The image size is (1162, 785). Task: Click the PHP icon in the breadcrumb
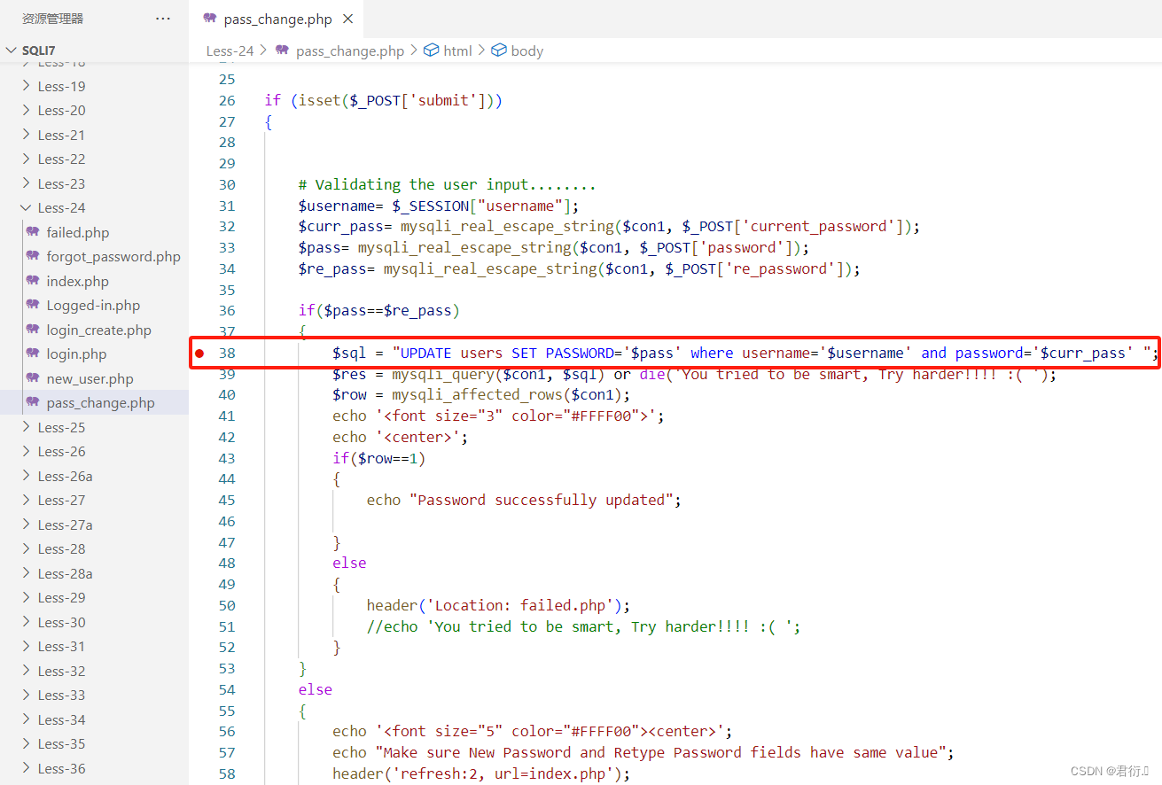coord(283,51)
